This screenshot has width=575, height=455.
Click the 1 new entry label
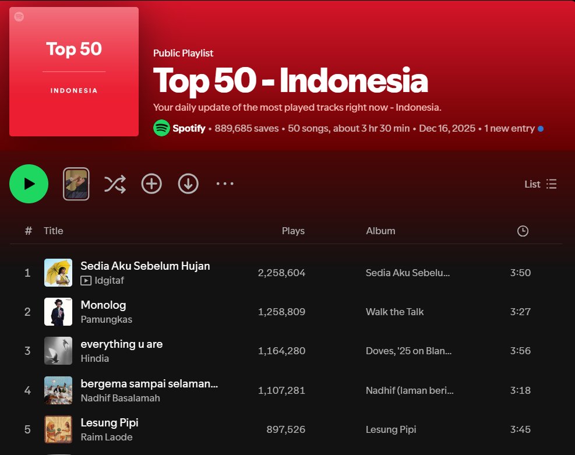coord(509,128)
